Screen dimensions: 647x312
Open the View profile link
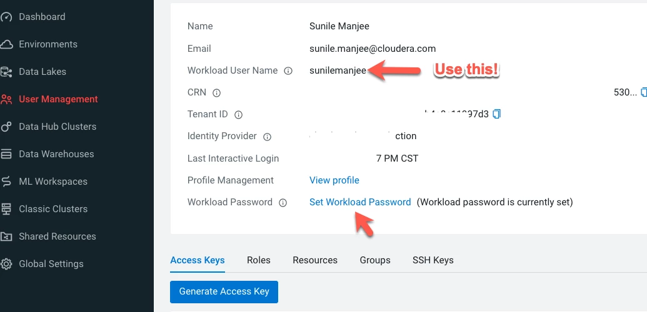tap(334, 180)
